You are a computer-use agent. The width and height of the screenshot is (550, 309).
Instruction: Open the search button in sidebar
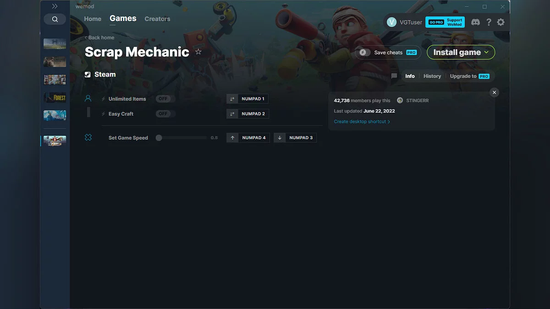tap(55, 19)
